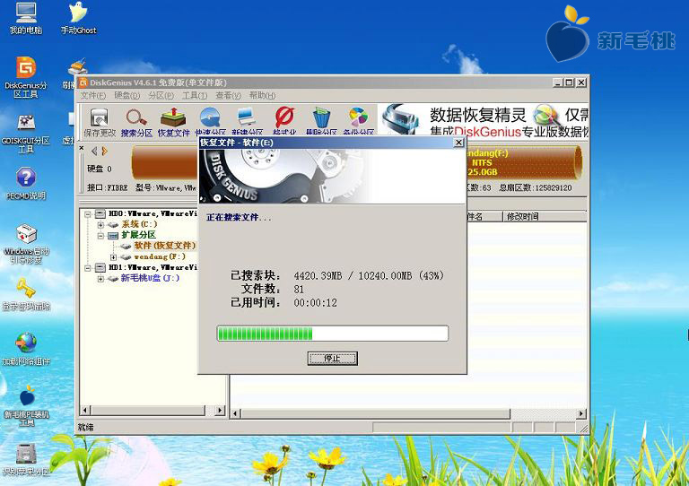Open 识别苹果分区 desktop icon
The width and height of the screenshot is (689, 486).
tap(26, 460)
